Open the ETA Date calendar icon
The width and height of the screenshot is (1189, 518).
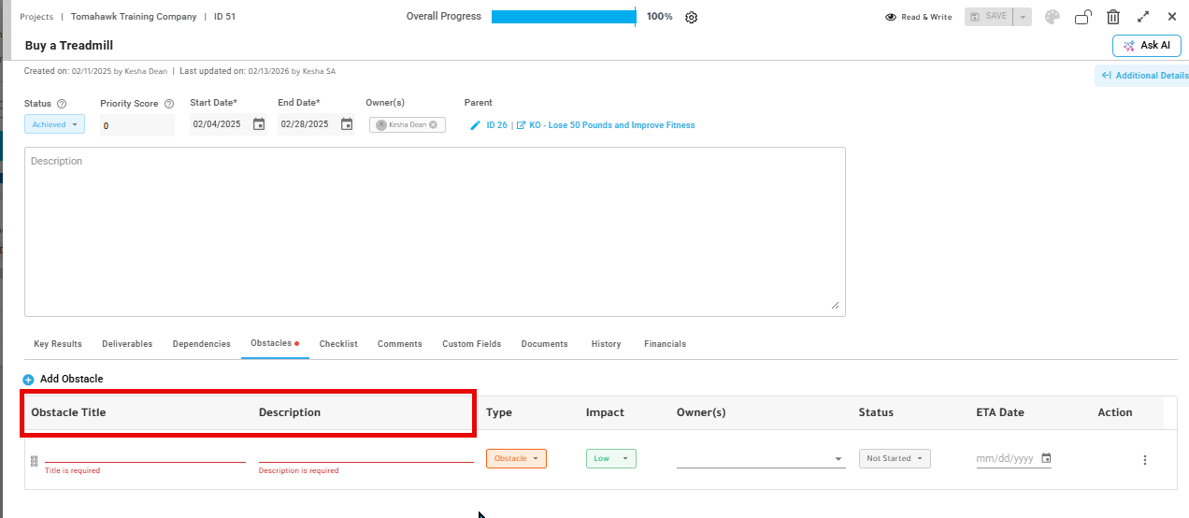1046,458
